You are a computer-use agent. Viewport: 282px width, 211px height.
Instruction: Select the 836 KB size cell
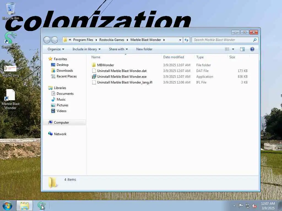[242, 77]
